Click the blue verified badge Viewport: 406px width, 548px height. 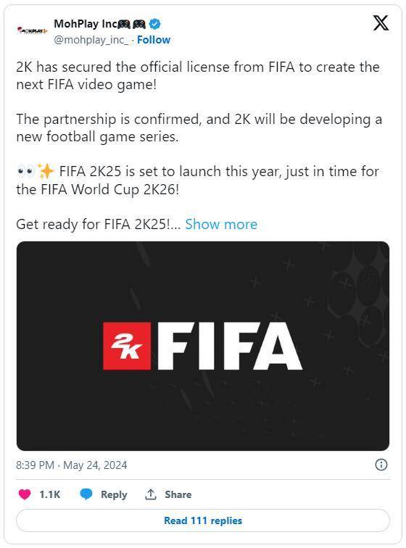coord(155,24)
